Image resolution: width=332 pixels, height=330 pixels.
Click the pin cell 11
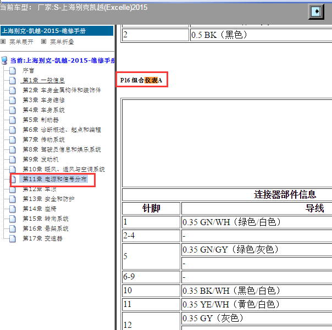coord(151,304)
